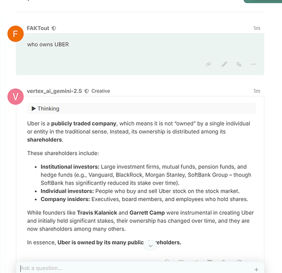Image resolution: width=282 pixels, height=273 pixels.
Task: Click the 1m timestamp on the Gemini reply
Action: tap(257, 91)
